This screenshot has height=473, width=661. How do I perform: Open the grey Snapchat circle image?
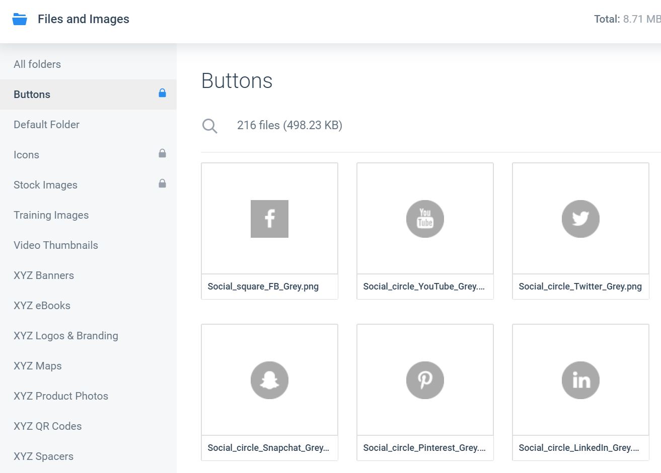(x=269, y=380)
